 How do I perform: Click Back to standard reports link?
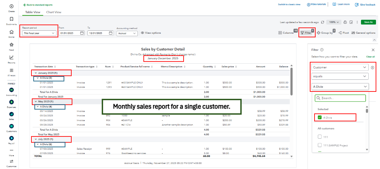(x=38, y=5)
